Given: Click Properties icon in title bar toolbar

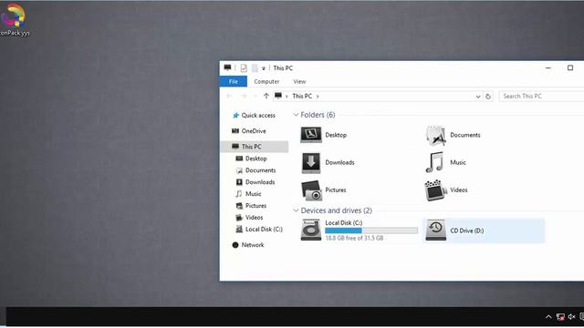Looking at the screenshot, I should (x=244, y=68).
